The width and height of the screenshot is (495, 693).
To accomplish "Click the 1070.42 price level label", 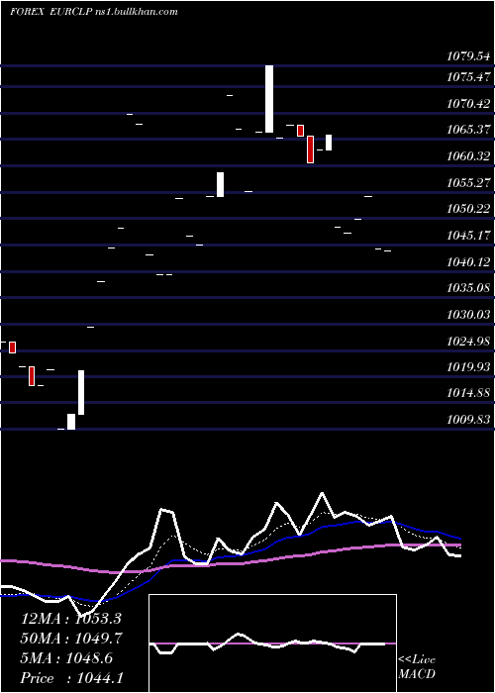I will coord(468,104).
